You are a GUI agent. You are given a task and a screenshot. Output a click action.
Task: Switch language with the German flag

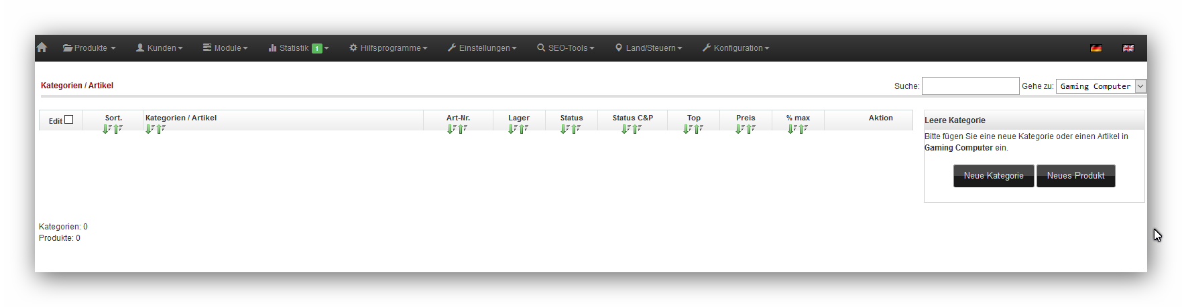click(1096, 48)
